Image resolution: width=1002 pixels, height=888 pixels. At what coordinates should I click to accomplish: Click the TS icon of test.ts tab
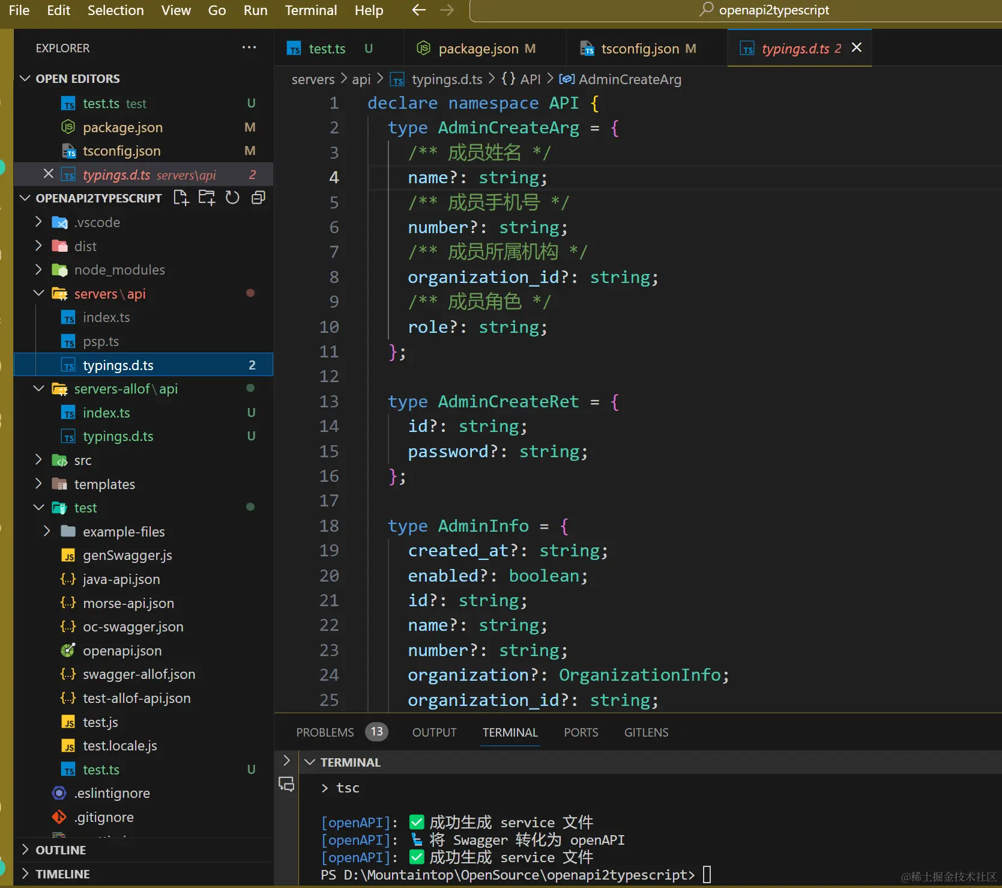coord(294,49)
